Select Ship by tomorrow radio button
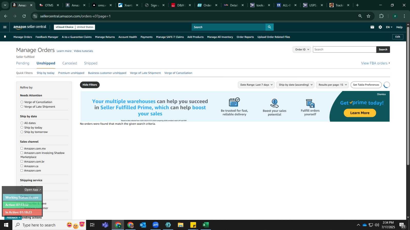Screen dimensions: 410x230 coord(22,132)
